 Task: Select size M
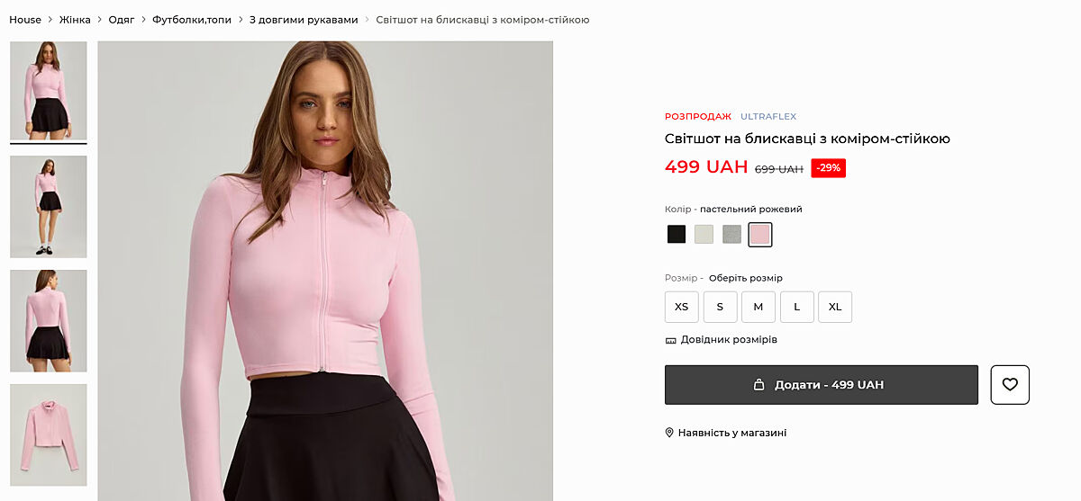pyautogui.click(x=759, y=307)
